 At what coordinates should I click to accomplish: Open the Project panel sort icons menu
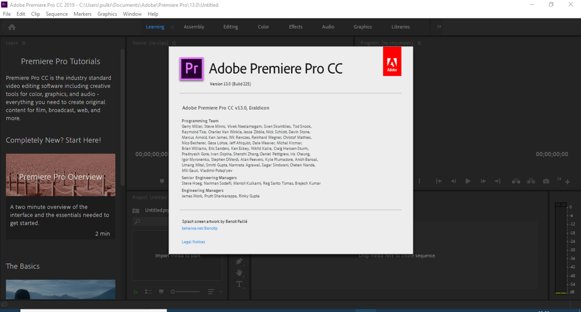point(211,292)
